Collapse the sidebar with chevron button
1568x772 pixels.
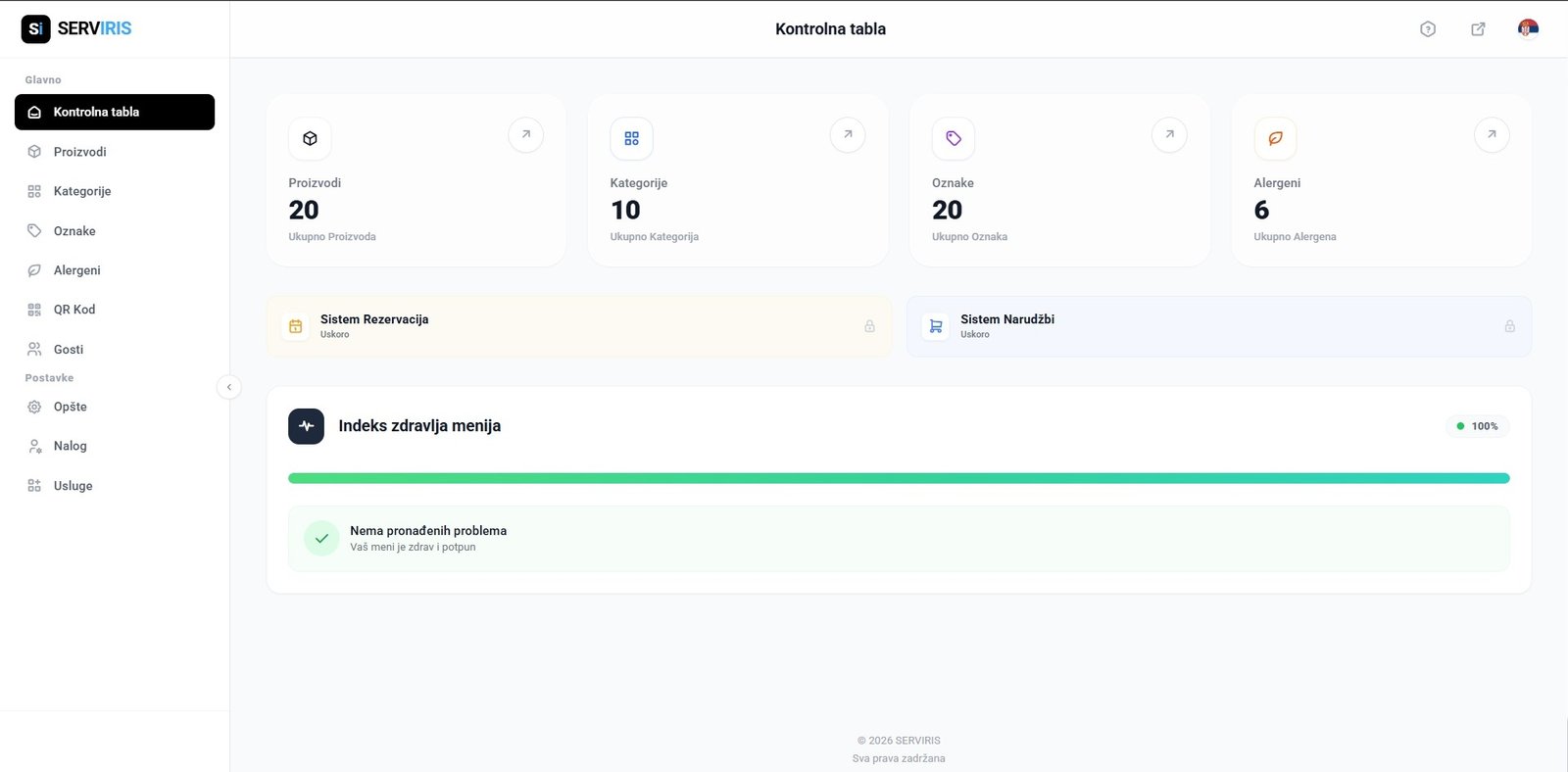(228, 387)
